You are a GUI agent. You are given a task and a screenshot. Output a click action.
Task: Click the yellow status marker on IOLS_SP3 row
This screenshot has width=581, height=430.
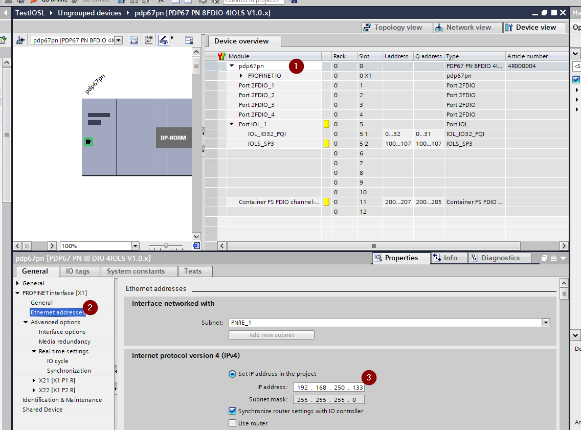click(x=326, y=143)
